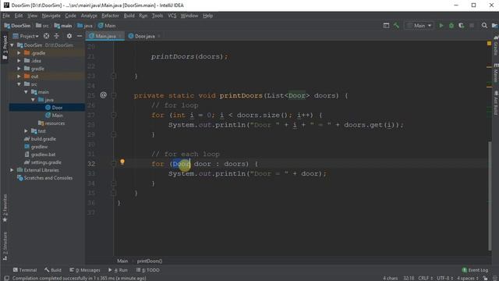Screen dimensions: 499x281
Task: Open the File menu
Action: pyautogui.click(x=6, y=16)
